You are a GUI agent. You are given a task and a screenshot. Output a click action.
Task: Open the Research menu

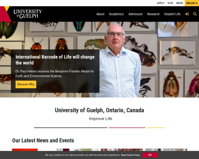pos(153,14)
